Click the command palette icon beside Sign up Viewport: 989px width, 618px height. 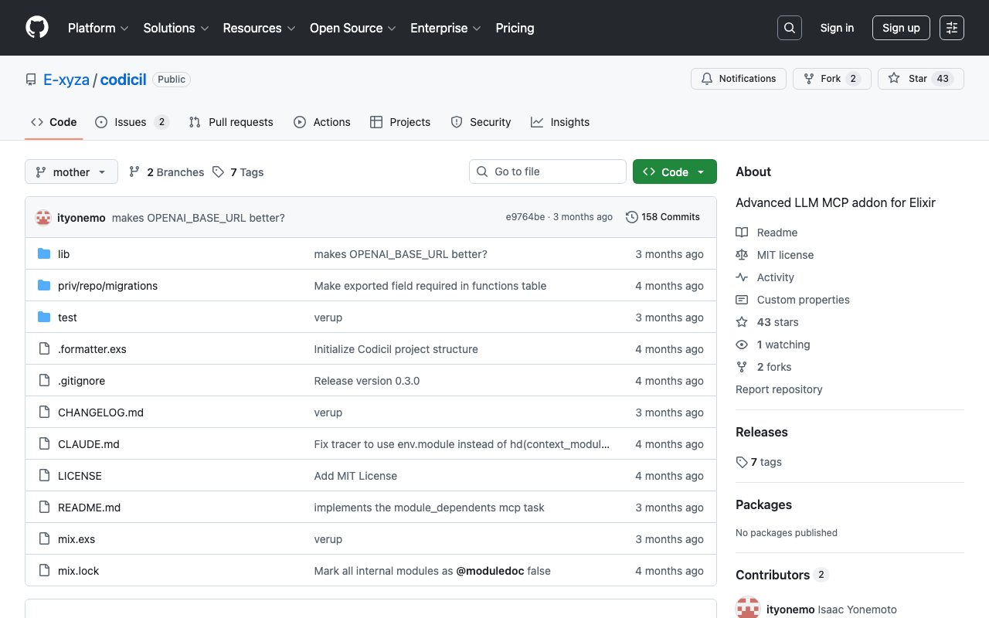pos(951,27)
